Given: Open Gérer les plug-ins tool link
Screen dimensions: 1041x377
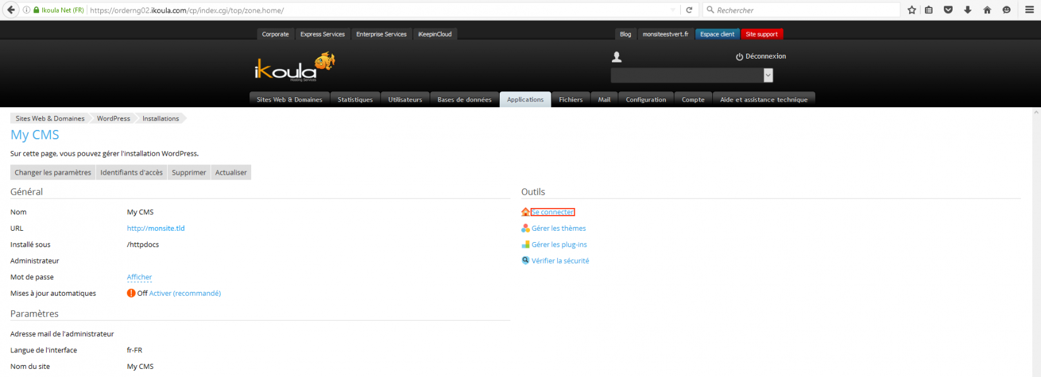Looking at the screenshot, I should tap(559, 245).
